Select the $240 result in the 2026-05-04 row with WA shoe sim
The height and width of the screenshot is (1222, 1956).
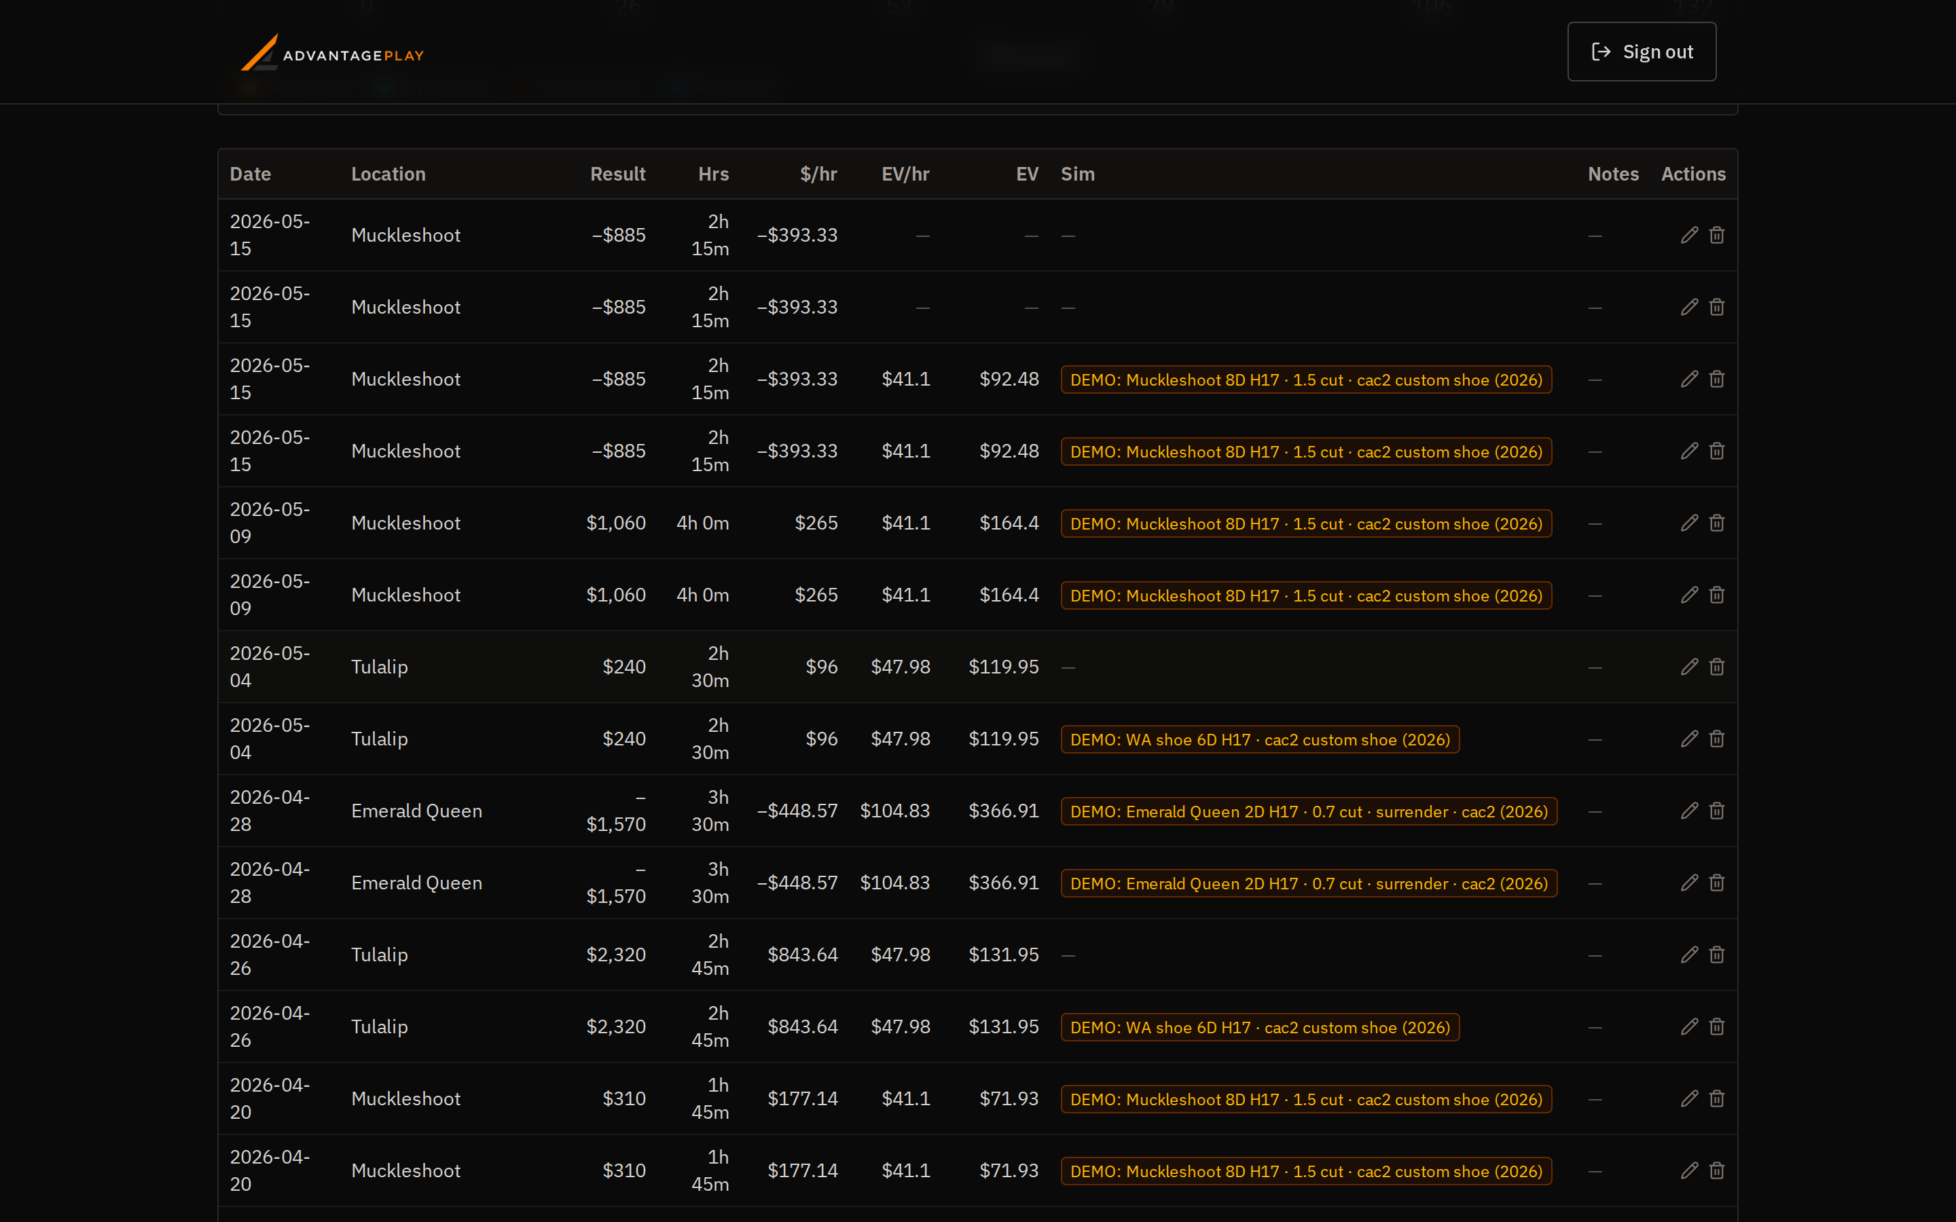624,739
